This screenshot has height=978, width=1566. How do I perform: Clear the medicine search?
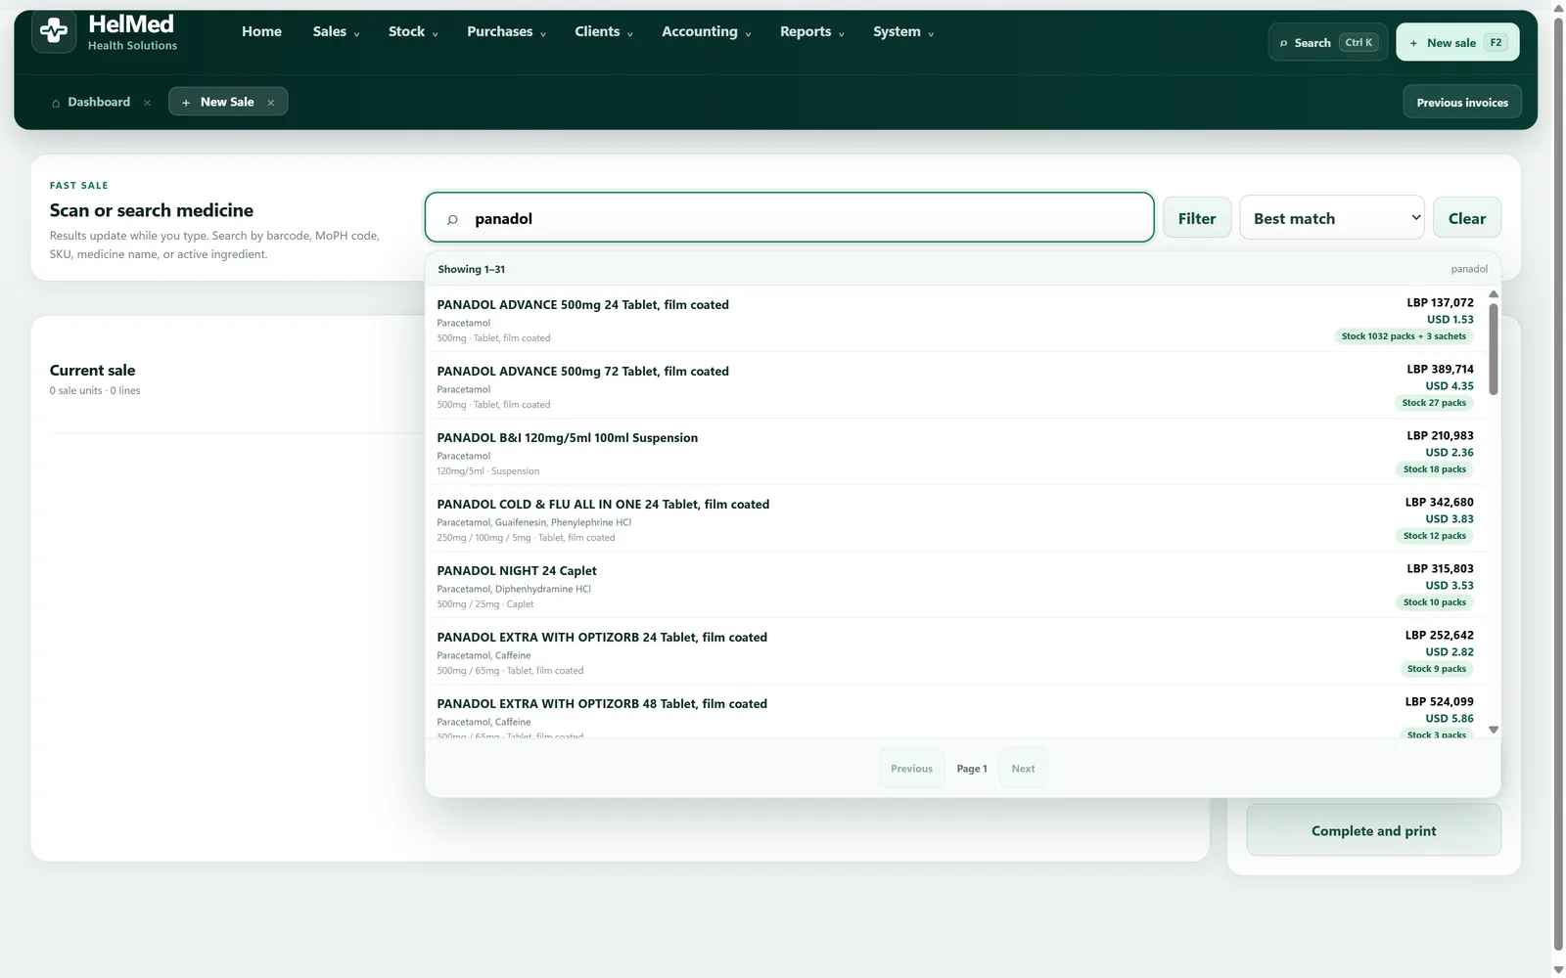tap(1467, 218)
